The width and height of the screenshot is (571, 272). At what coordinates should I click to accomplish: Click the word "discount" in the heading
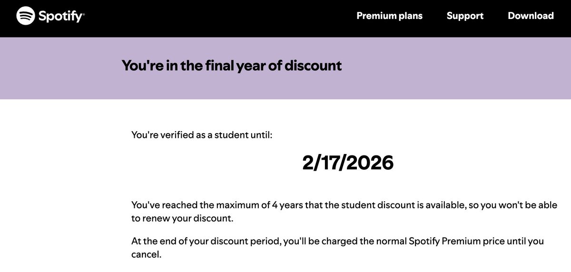[313, 65]
